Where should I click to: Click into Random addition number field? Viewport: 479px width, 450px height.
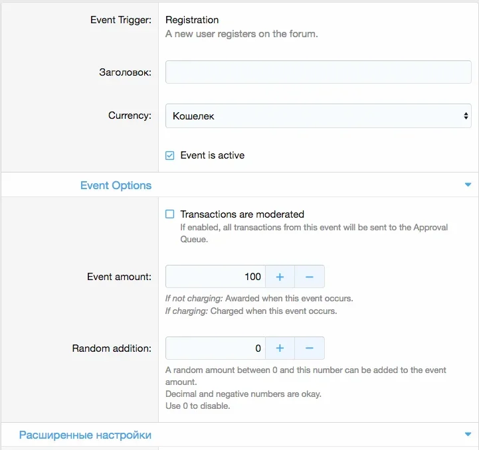point(215,348)
